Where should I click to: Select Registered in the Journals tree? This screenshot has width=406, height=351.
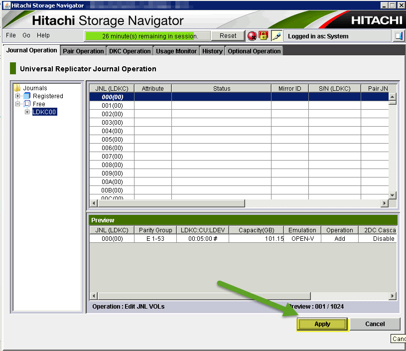pyautogui.click(x=48, y=96)
